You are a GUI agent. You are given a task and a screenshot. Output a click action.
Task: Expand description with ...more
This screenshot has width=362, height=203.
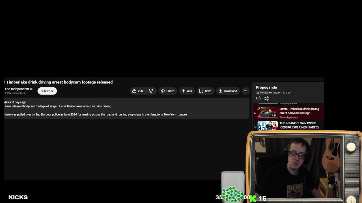click(x=182, y=114)
